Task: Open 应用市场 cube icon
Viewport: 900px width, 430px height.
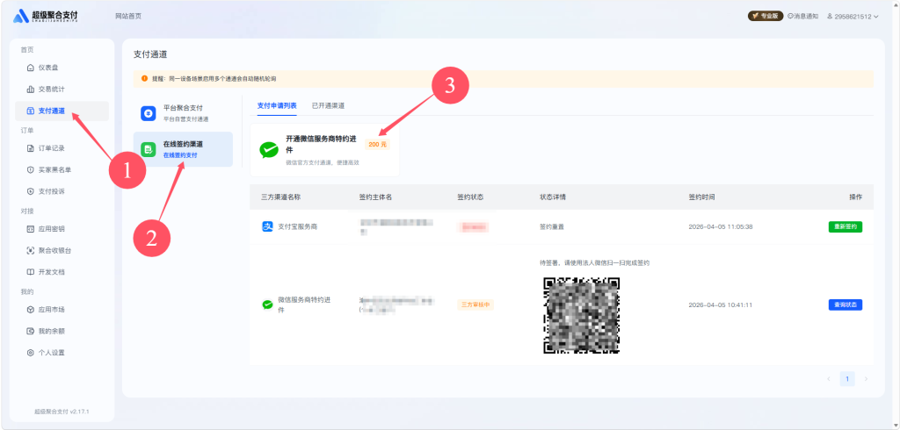Action: tap(31, 310)
